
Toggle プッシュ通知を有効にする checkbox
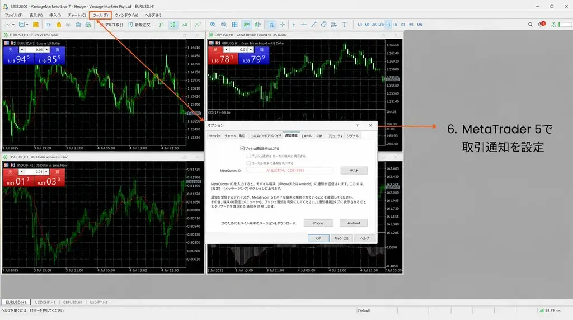[242, 149]
